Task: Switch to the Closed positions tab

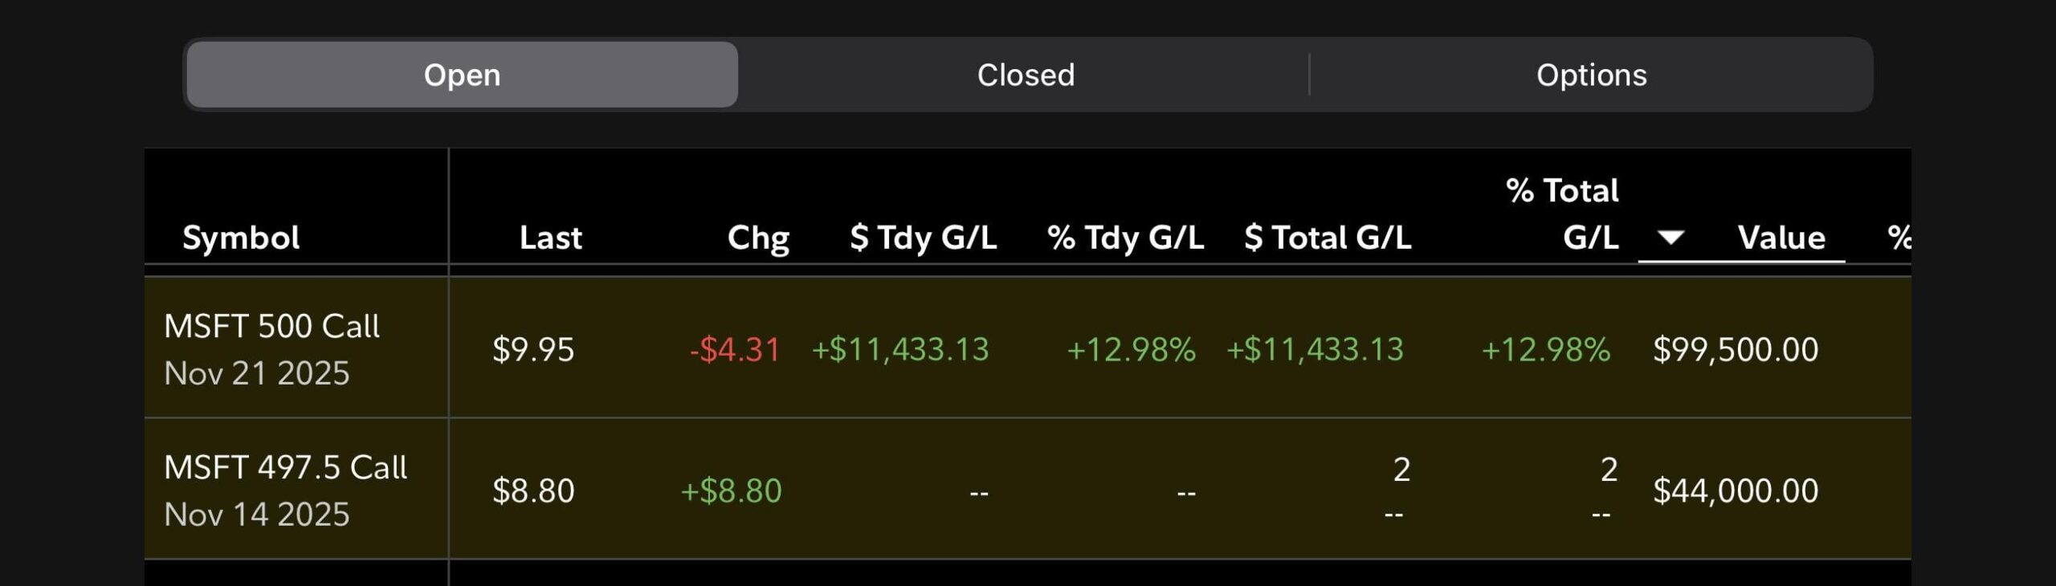Action: [1025, 75]
